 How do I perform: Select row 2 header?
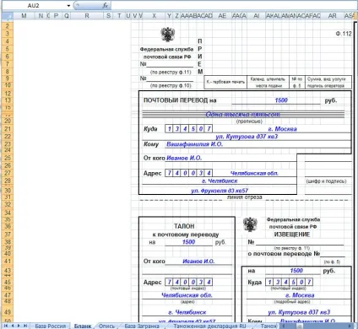click(x=8, y=26)
